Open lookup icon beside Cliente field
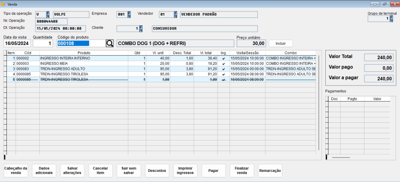Screen dimensions: 400x182 tap(141, 28)
